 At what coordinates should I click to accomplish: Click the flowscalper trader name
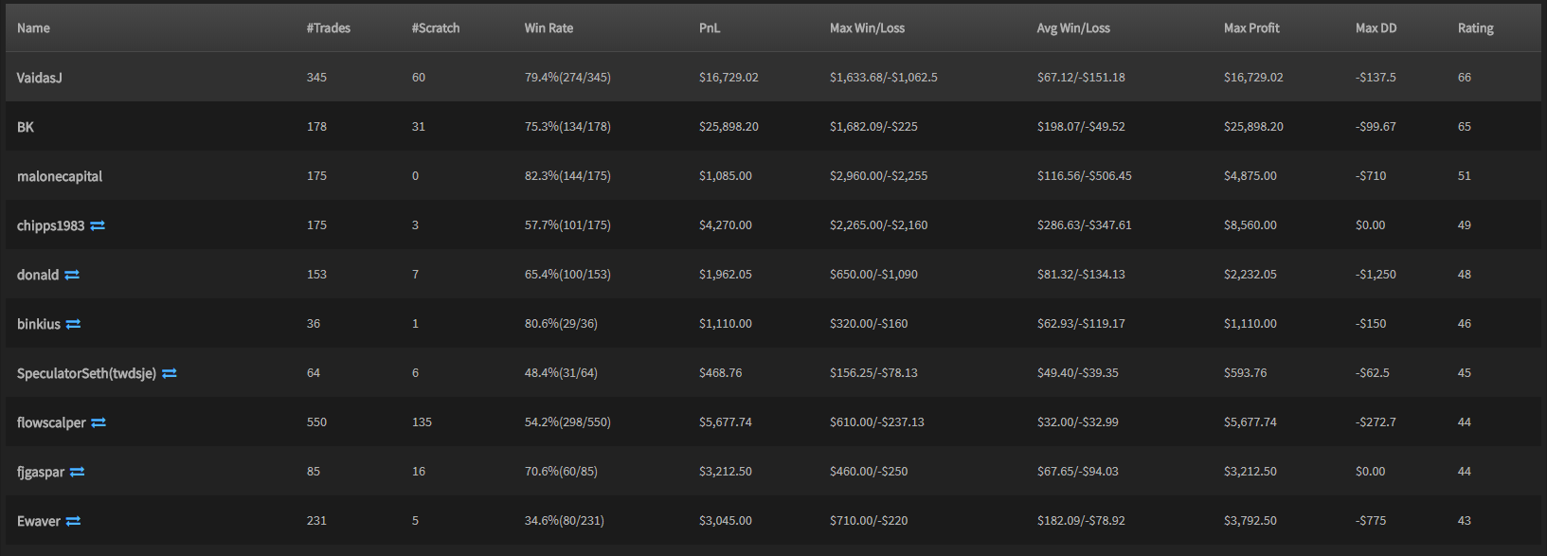coord(51,422)
